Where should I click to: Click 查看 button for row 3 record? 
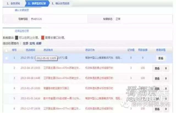point(157,78)
